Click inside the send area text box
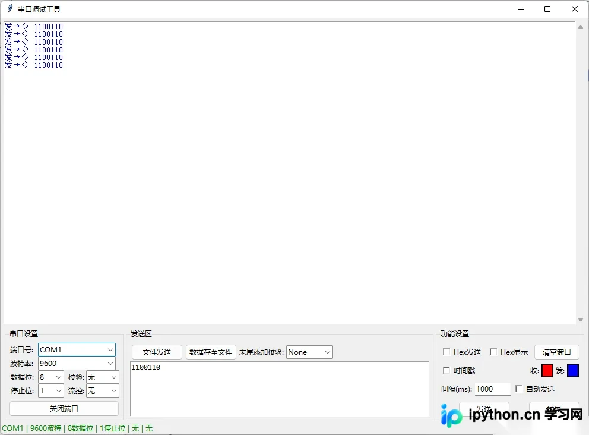This screenshot has height=435, width=589. [x=280, y=389]
